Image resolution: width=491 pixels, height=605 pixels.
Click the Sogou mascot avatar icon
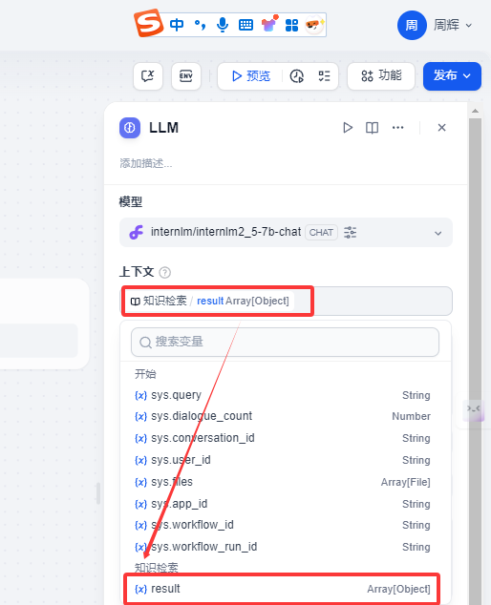[x=314, y=25]
